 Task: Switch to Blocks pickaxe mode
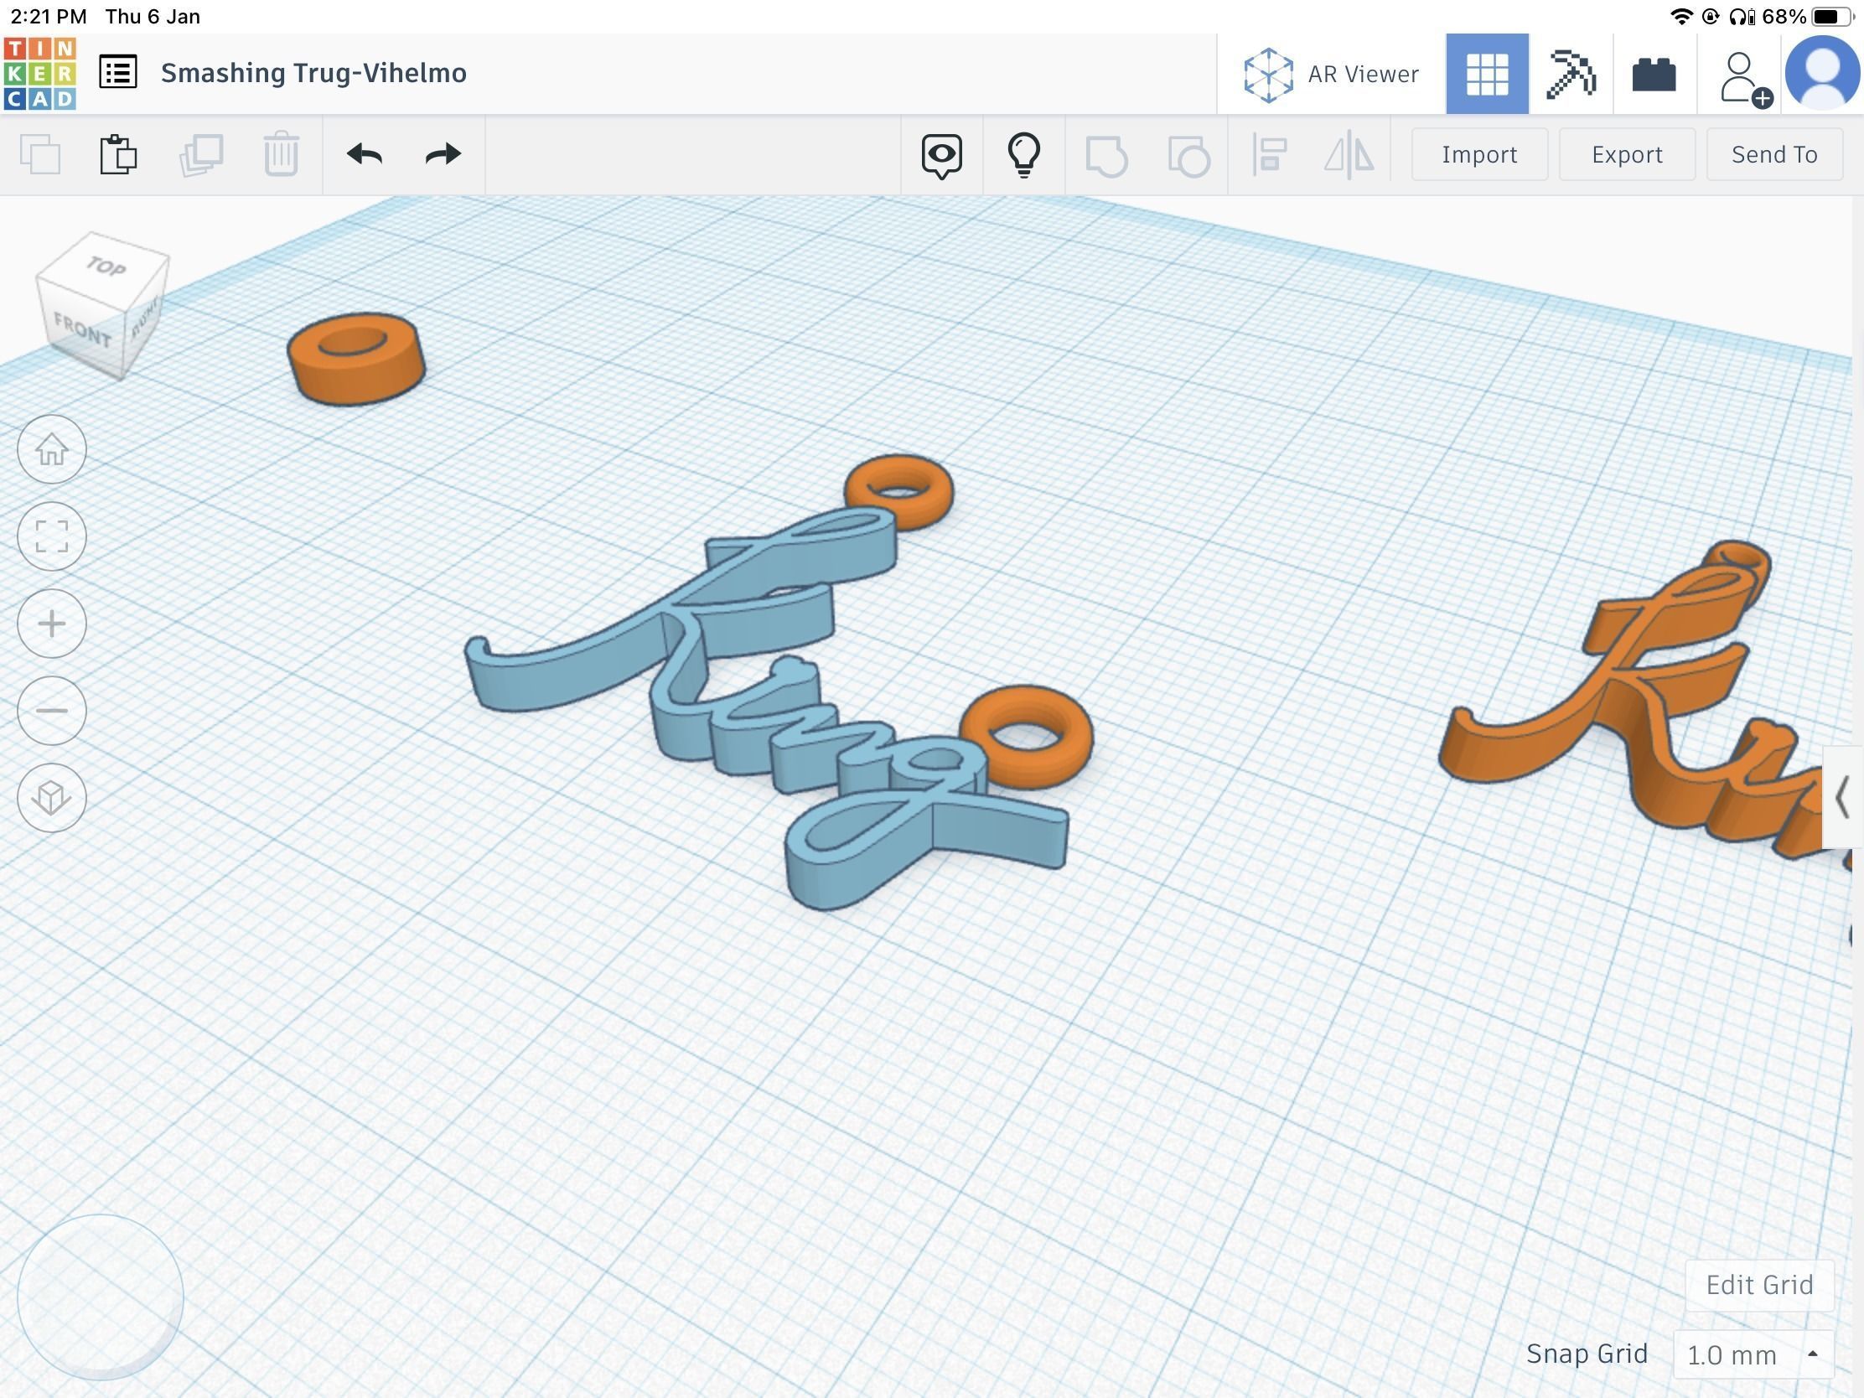coord(1571,74)
